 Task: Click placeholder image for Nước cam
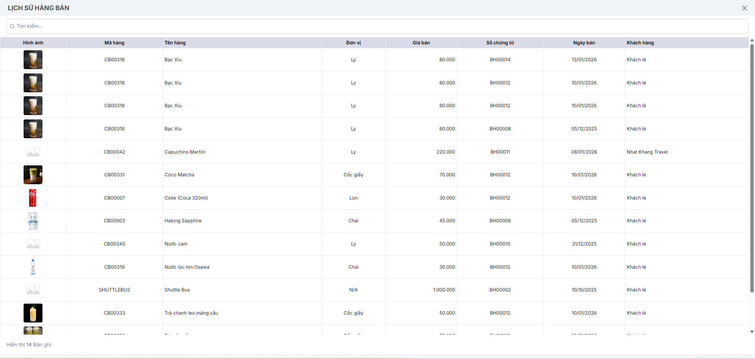(x=33, y=244)
